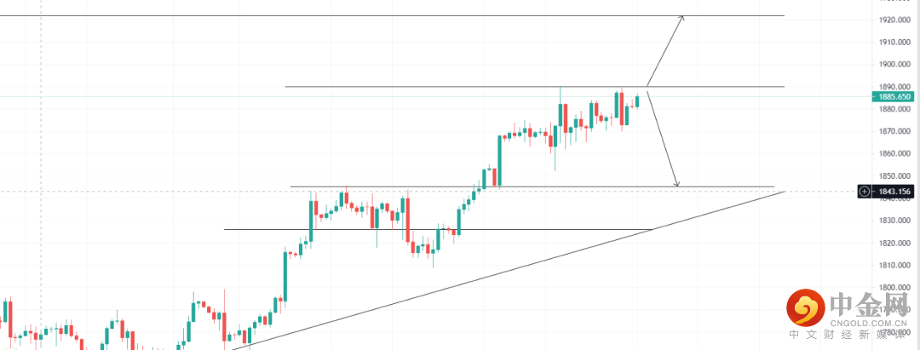Select the dark 1843.156 crosshair price label
920x350 pixels.
point(894,192)
